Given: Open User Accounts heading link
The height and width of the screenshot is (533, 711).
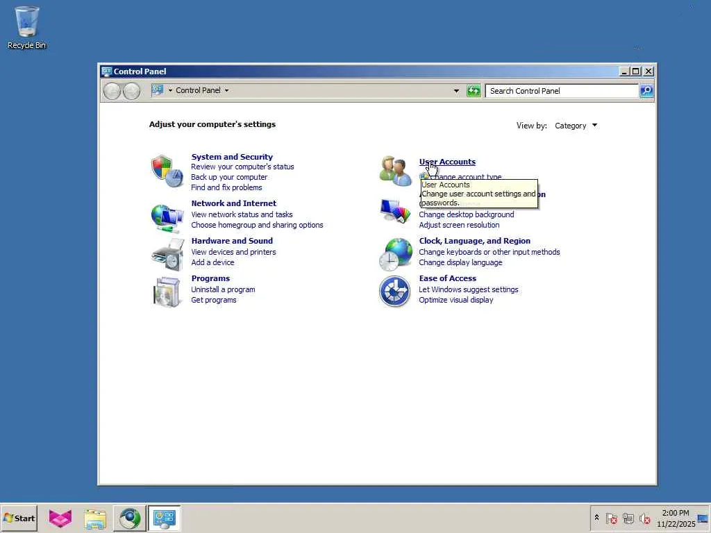Looking at the screenshot, I should [447, 162].
